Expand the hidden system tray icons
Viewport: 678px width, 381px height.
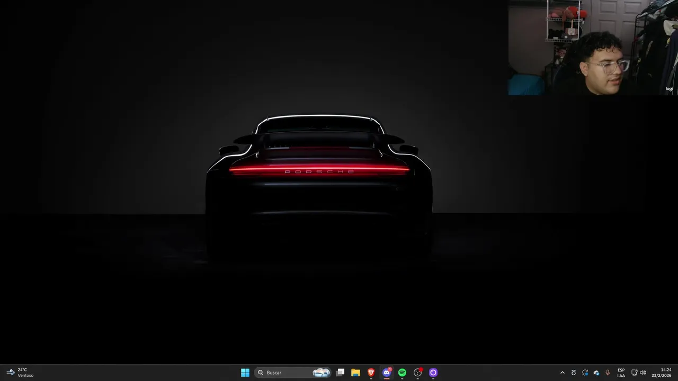point(563,373)
